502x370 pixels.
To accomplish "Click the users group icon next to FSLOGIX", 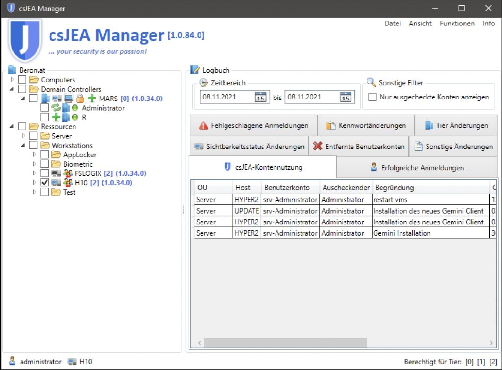I will click(x=68, y=173).
